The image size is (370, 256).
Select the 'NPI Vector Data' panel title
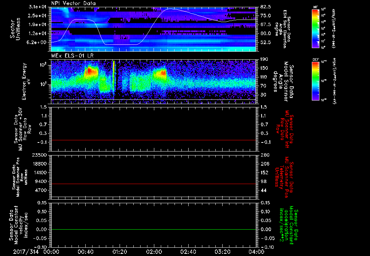[73, 3]
